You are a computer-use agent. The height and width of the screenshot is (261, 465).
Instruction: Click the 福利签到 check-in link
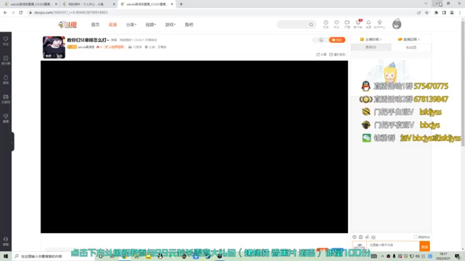pos(338,55)
